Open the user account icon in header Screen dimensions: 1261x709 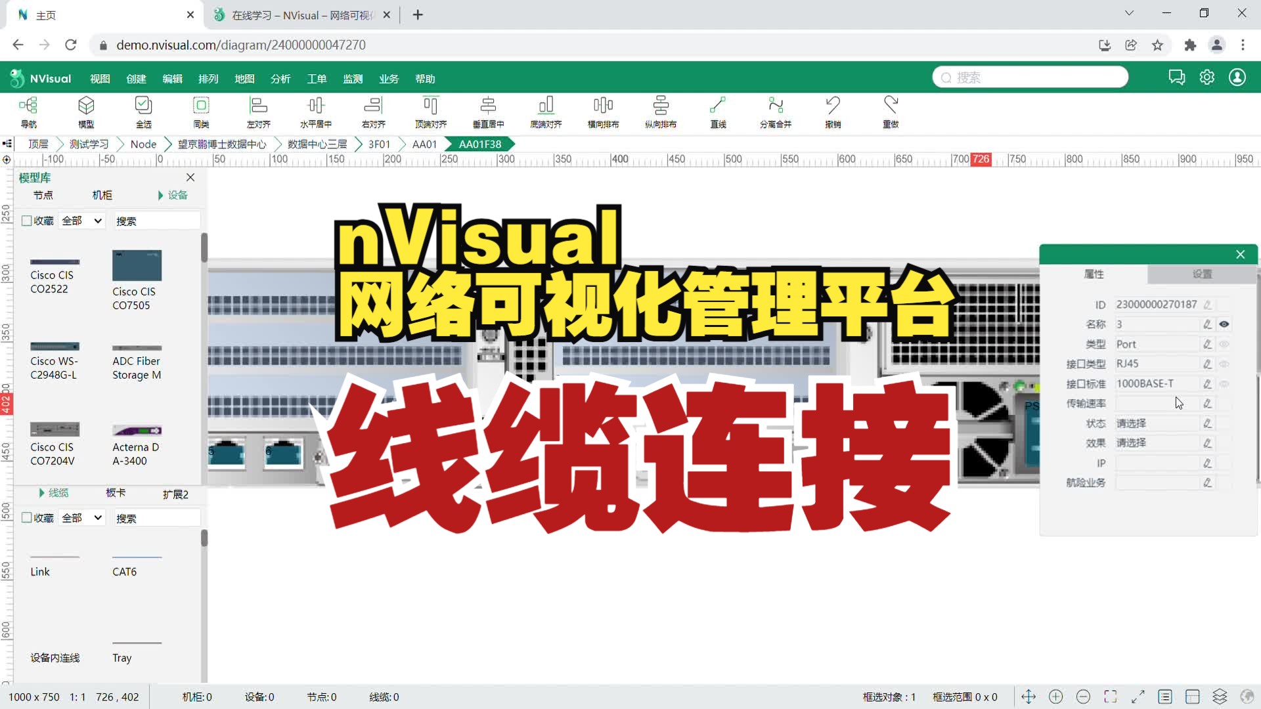click(1237, 77)
